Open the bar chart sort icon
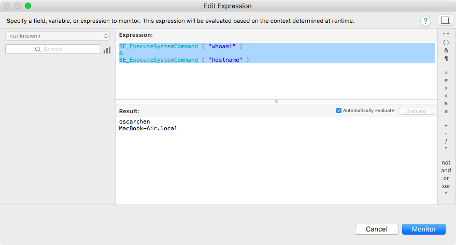 [107, 50]
